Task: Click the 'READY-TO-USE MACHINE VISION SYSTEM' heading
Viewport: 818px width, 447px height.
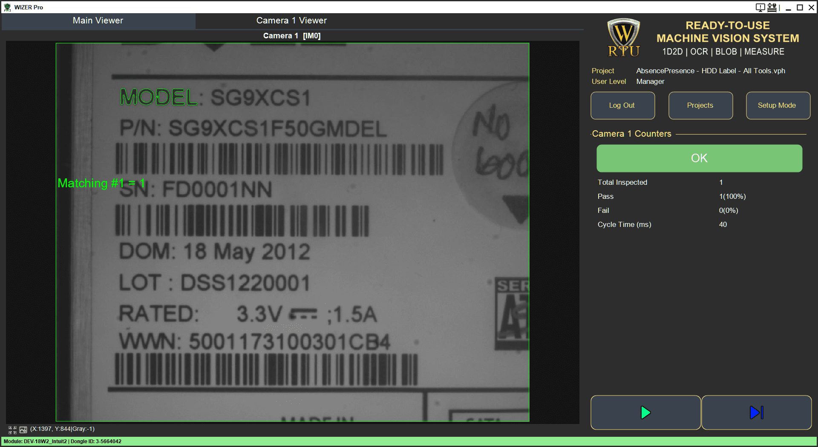Action: (728, 32)
